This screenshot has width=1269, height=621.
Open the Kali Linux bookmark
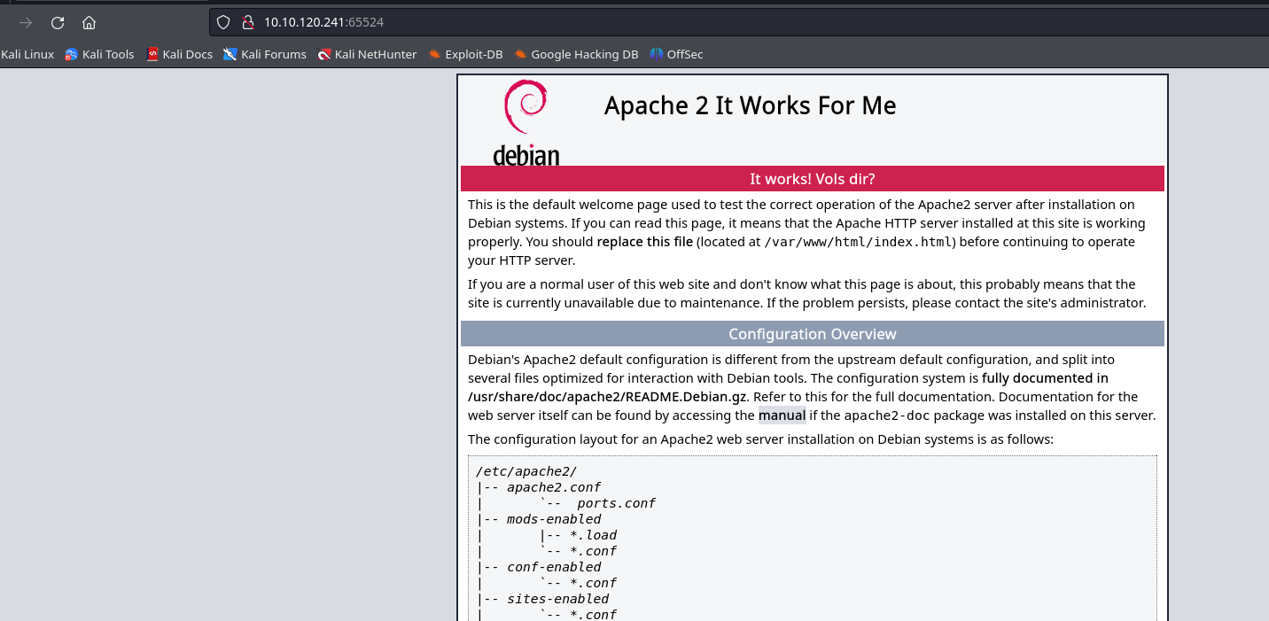click(27, 54)
